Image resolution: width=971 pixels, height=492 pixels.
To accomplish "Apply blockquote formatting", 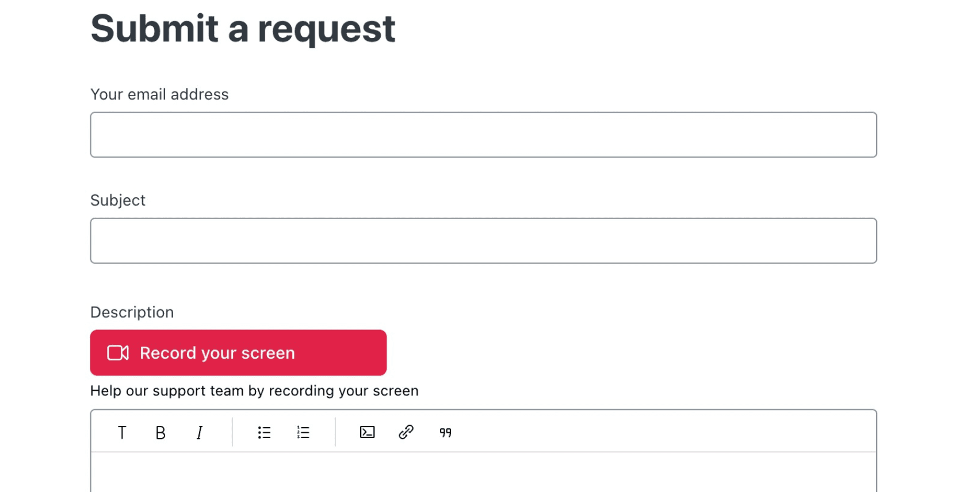I will point(445,432).
